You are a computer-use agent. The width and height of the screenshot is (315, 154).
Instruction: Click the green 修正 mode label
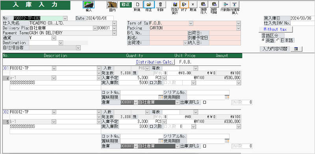(126, 5)
